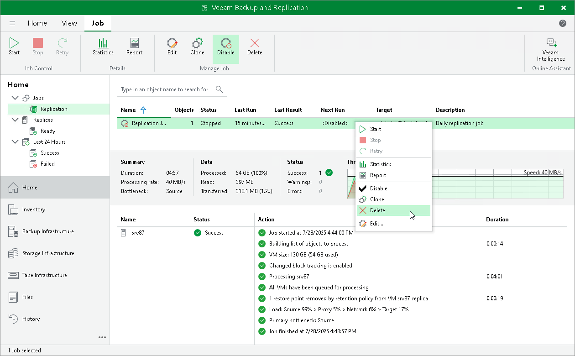Click the Replicas icon in tree

[x=25, y=120]
